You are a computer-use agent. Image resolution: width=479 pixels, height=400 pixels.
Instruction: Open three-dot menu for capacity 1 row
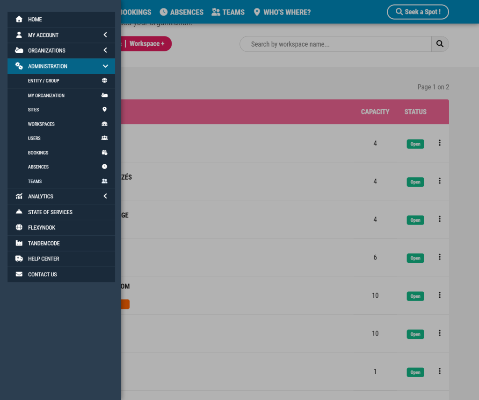(440, 371)
